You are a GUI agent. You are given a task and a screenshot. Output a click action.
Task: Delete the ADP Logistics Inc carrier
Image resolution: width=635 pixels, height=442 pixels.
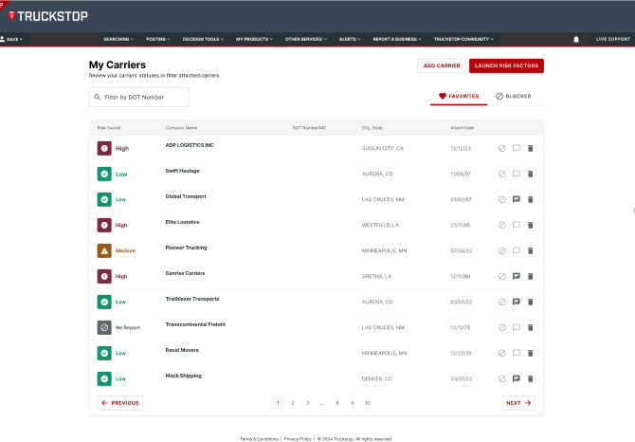(531, 148)
